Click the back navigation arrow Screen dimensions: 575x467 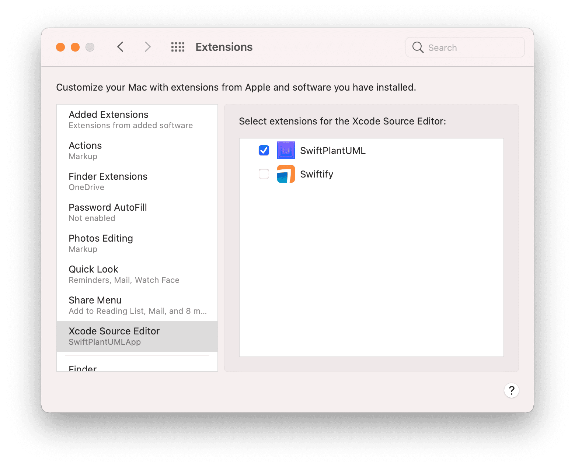(x=120, y=47)
